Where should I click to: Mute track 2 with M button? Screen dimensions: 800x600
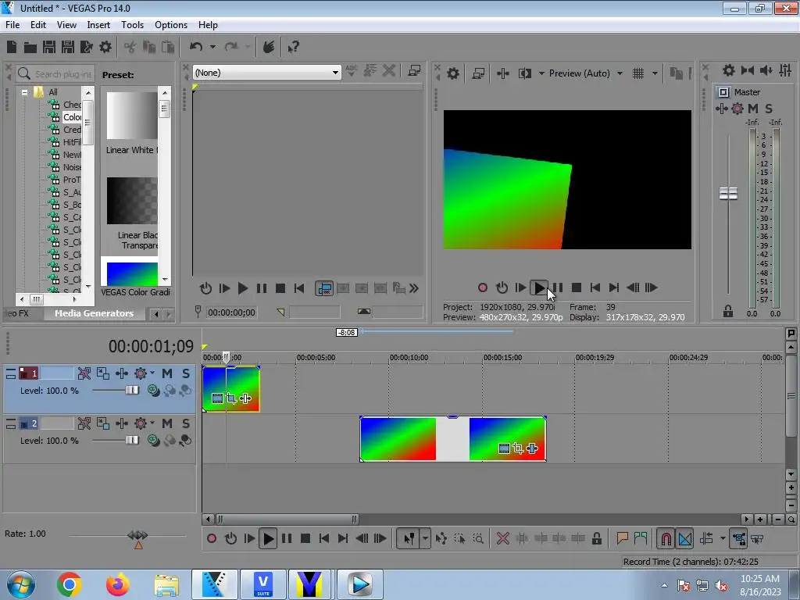click(167, 423)
